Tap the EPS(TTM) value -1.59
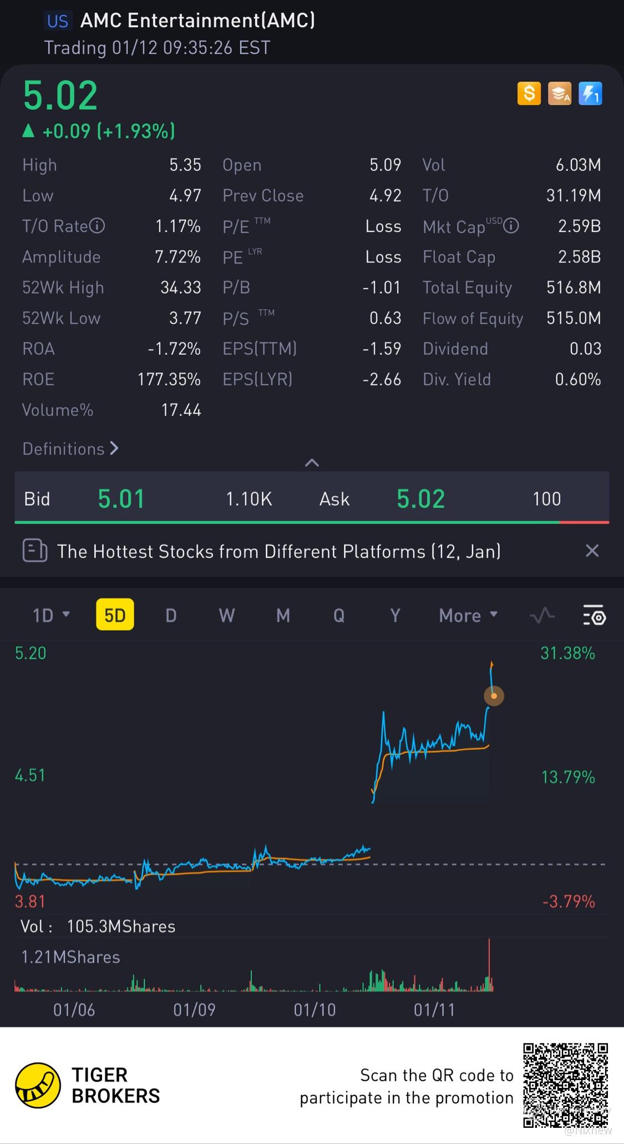The height and width of the screenshot is (1144, 624). click(x=382, y=348)
